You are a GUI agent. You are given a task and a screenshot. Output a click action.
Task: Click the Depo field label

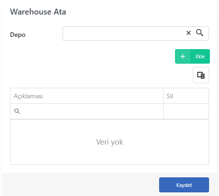18,35
